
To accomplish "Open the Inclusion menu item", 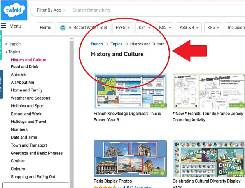I will click(x=235, y=28).
